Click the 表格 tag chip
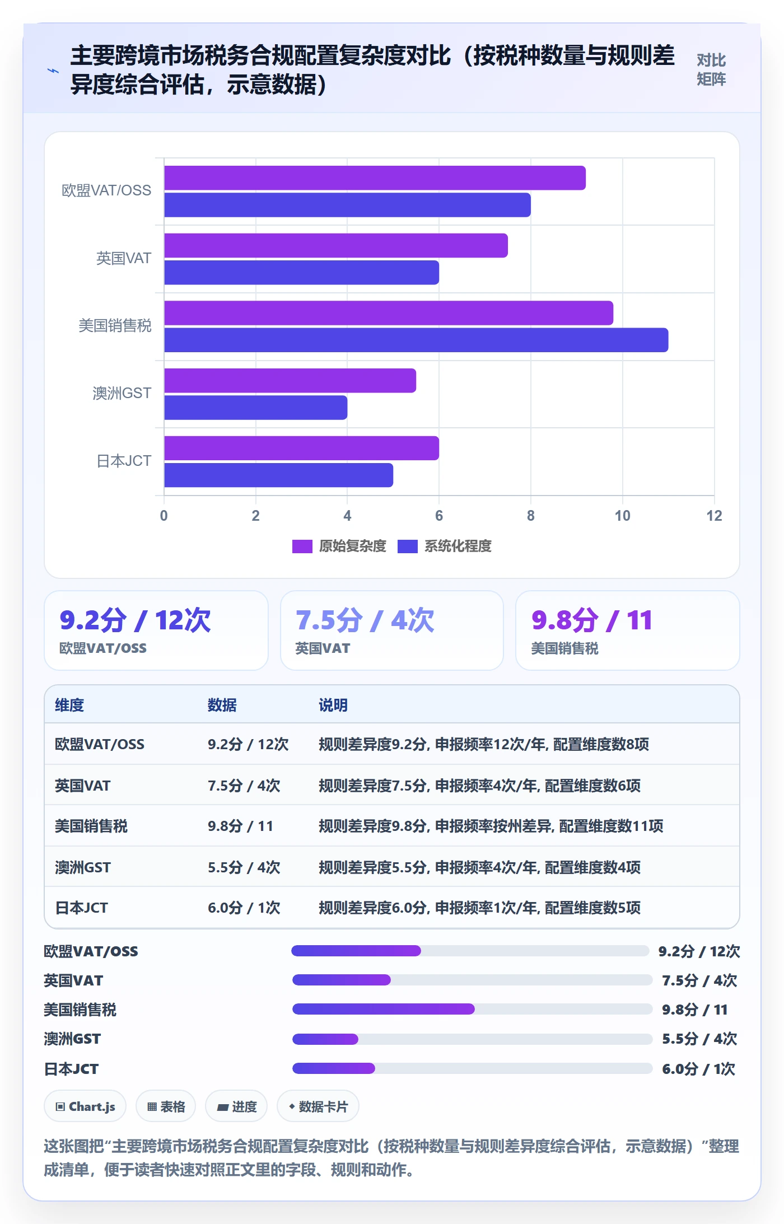Viewport: 784px width, 1224px height. (x=166, y=1106)
